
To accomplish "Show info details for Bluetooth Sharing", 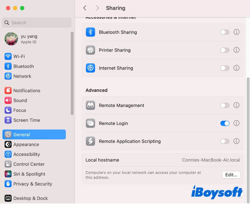I will [236, 32].
